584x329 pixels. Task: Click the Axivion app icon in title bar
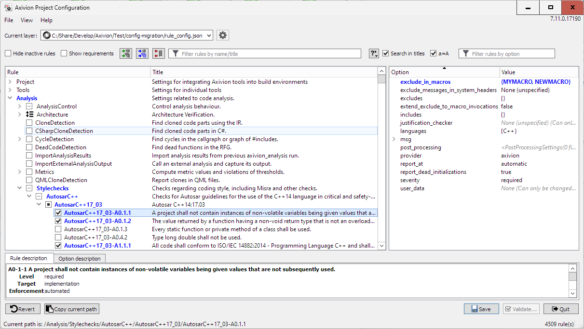coord(8,8)
